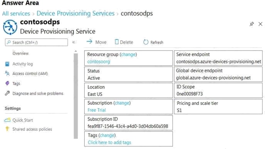Open Diagnose and solve problems
265x149 pixels.
38,93
